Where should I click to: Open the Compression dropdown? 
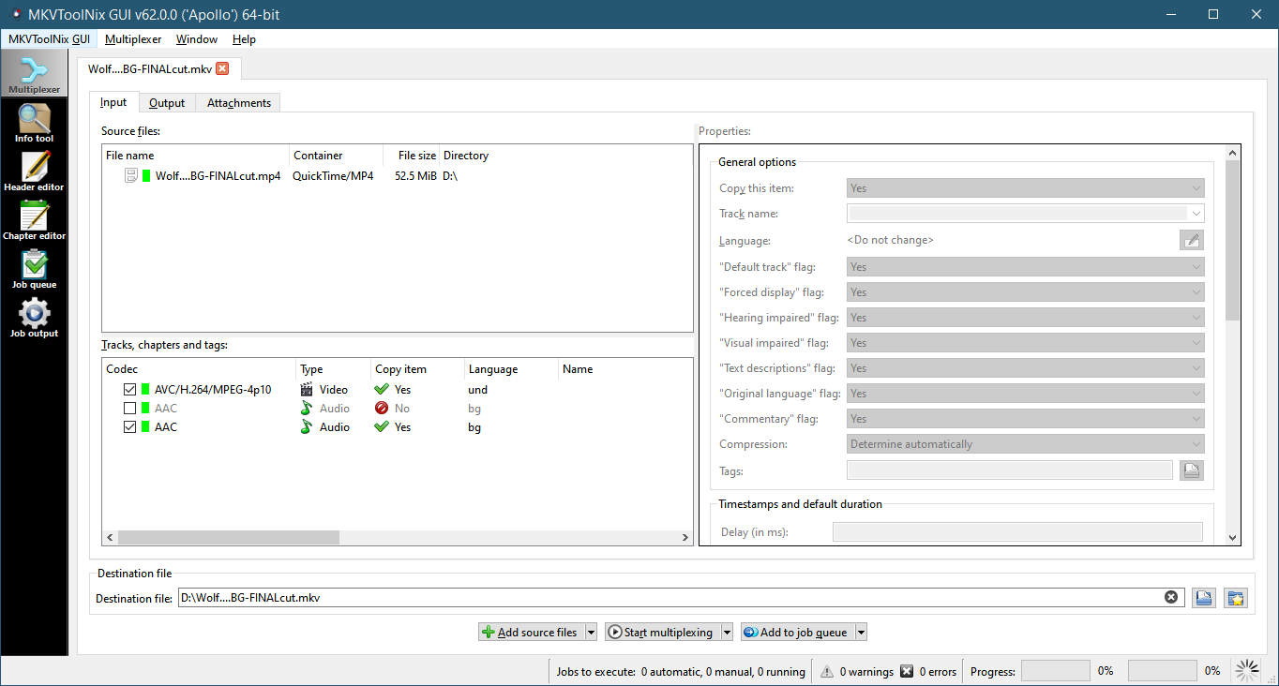tap(1026, 444)
